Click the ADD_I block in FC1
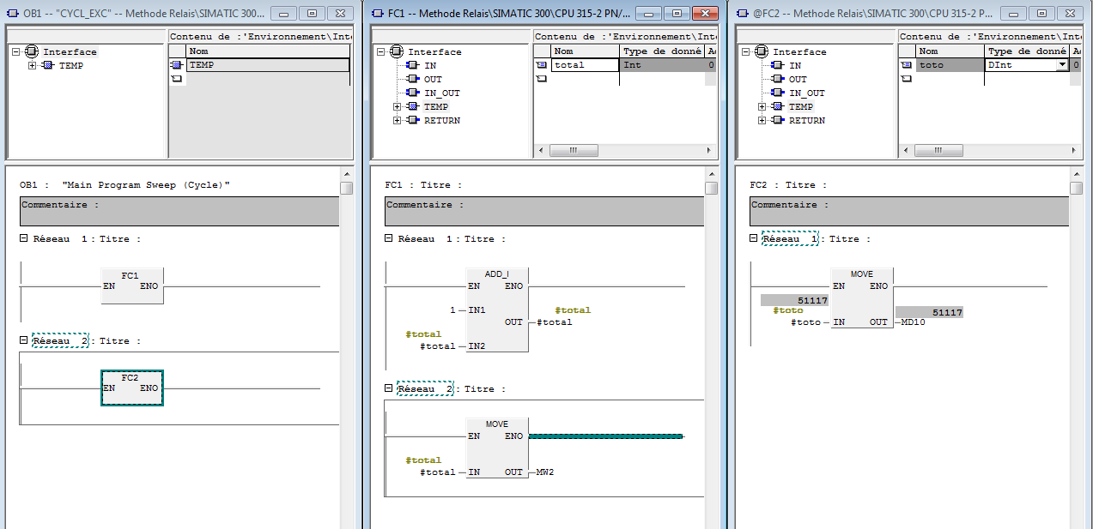 tap(497, 309)
